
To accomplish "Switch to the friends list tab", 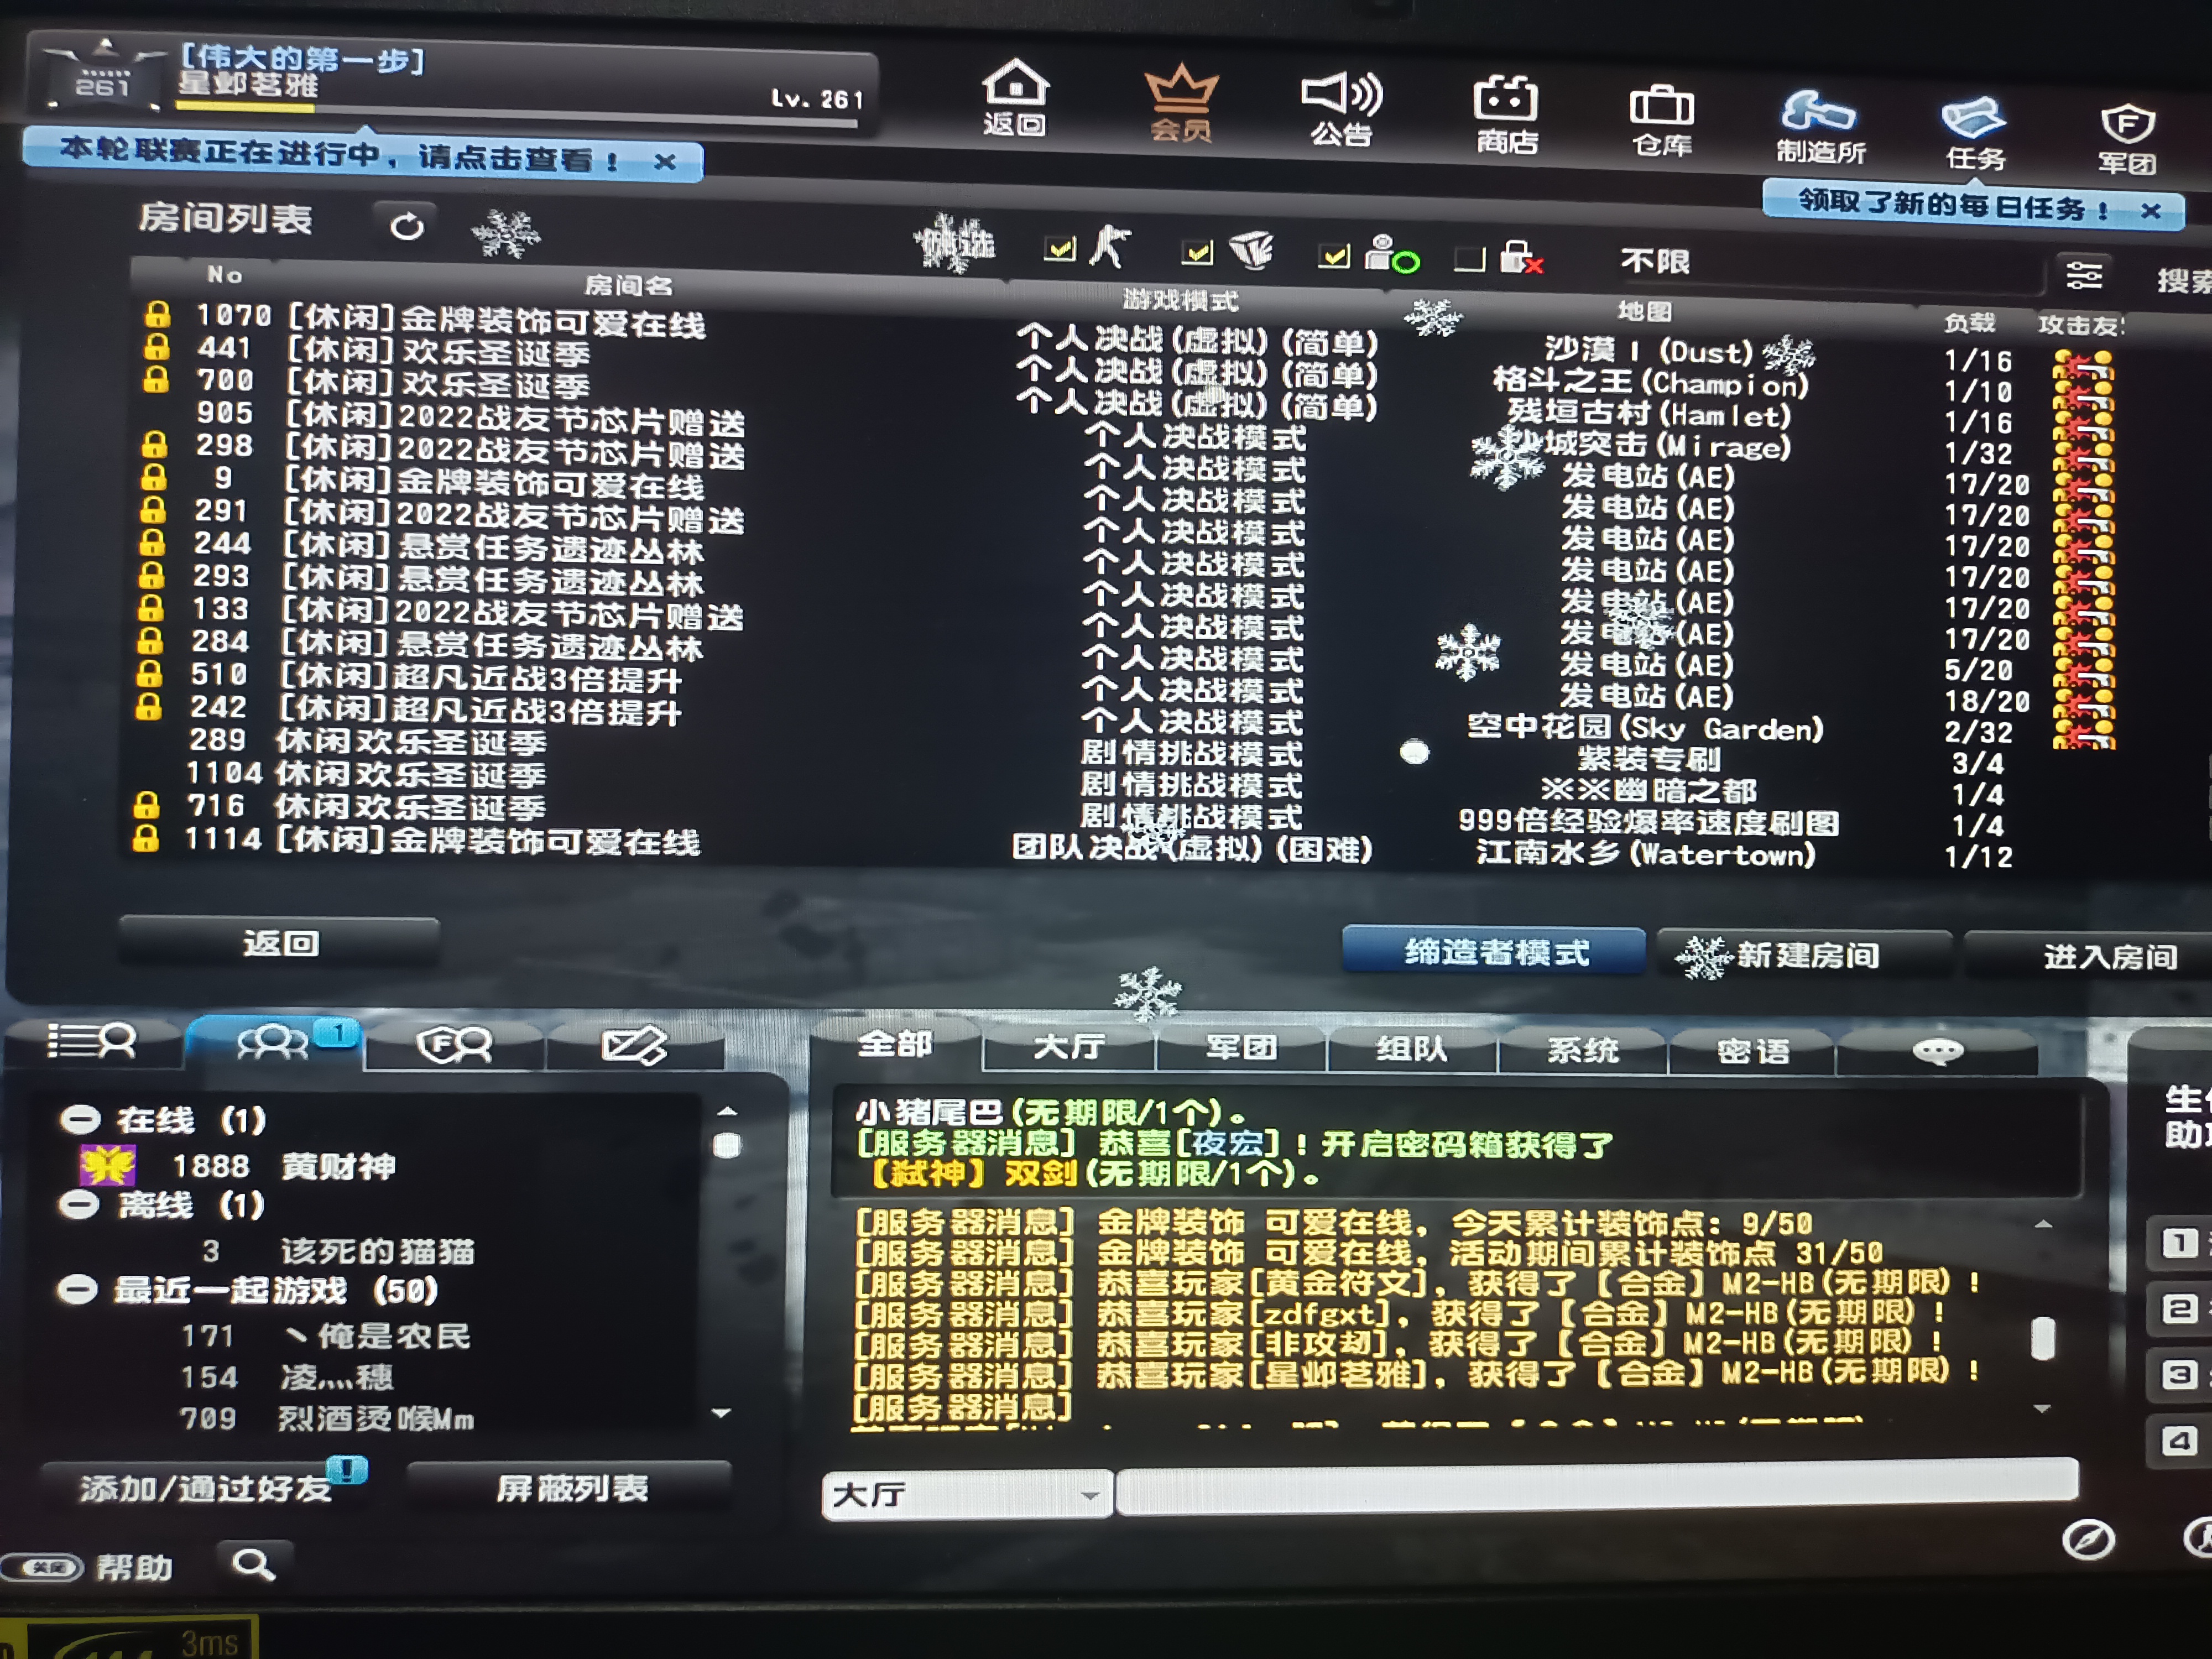I will pyautogui.click(x=274, y=1042).
